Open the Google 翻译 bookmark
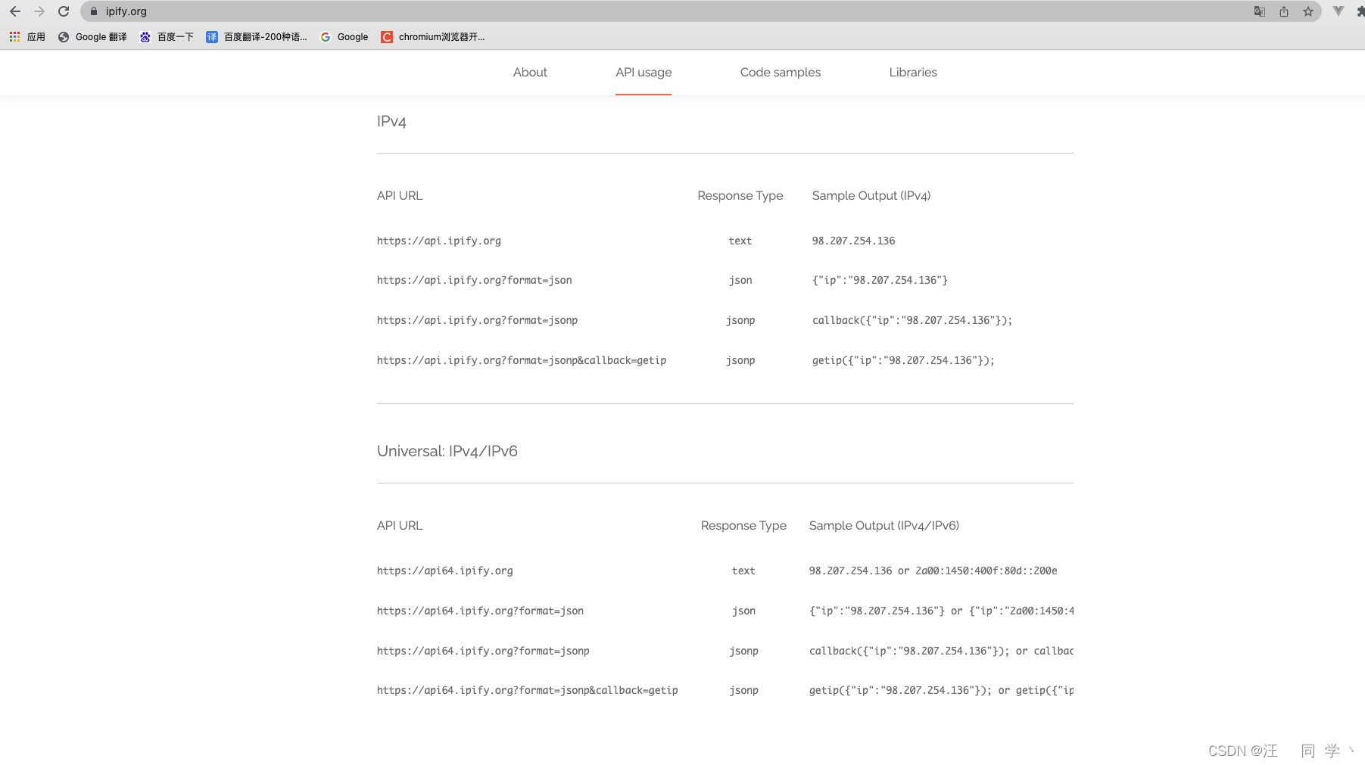Viewport: 1365px width, 765px height. pyautogui.click(x=92, y=37)
